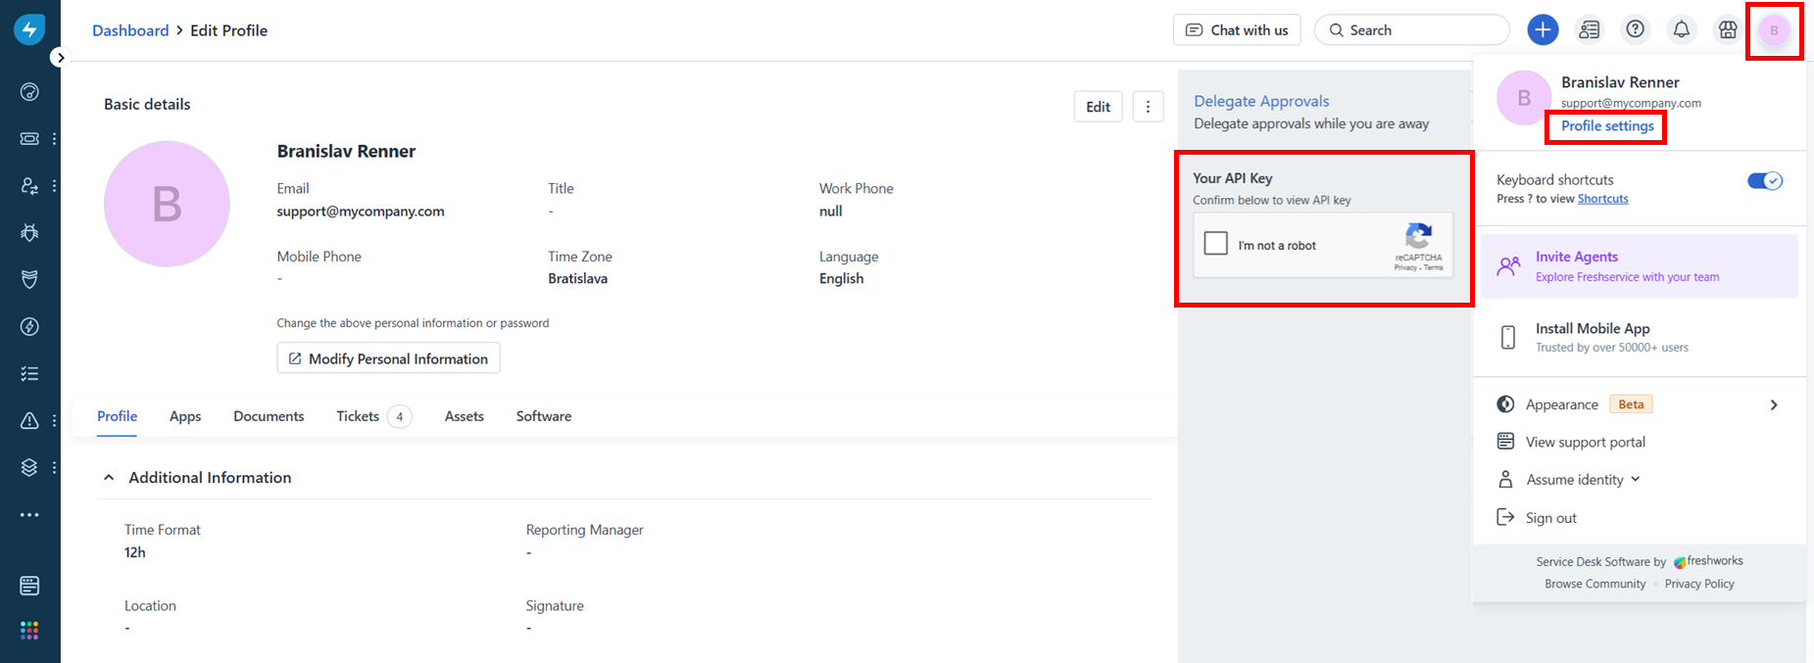Click the bug icon in the left sidebar

point(29,233)
